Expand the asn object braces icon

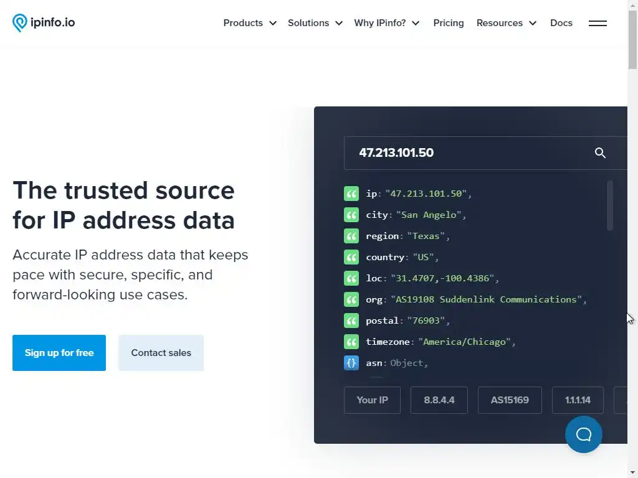click(x=351, y=363)
